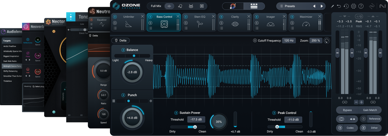Image resolution: width=388 pixels, height=136 pixels.
Task: Select the vocal focus head icon
Action: [180, 6]
